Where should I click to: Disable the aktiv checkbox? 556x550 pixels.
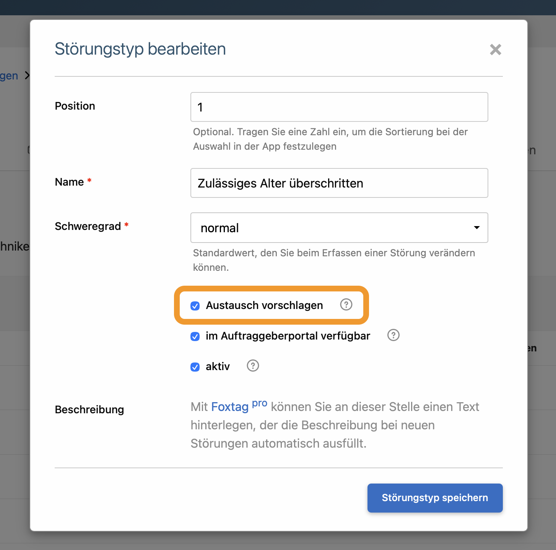coord(195,367)
